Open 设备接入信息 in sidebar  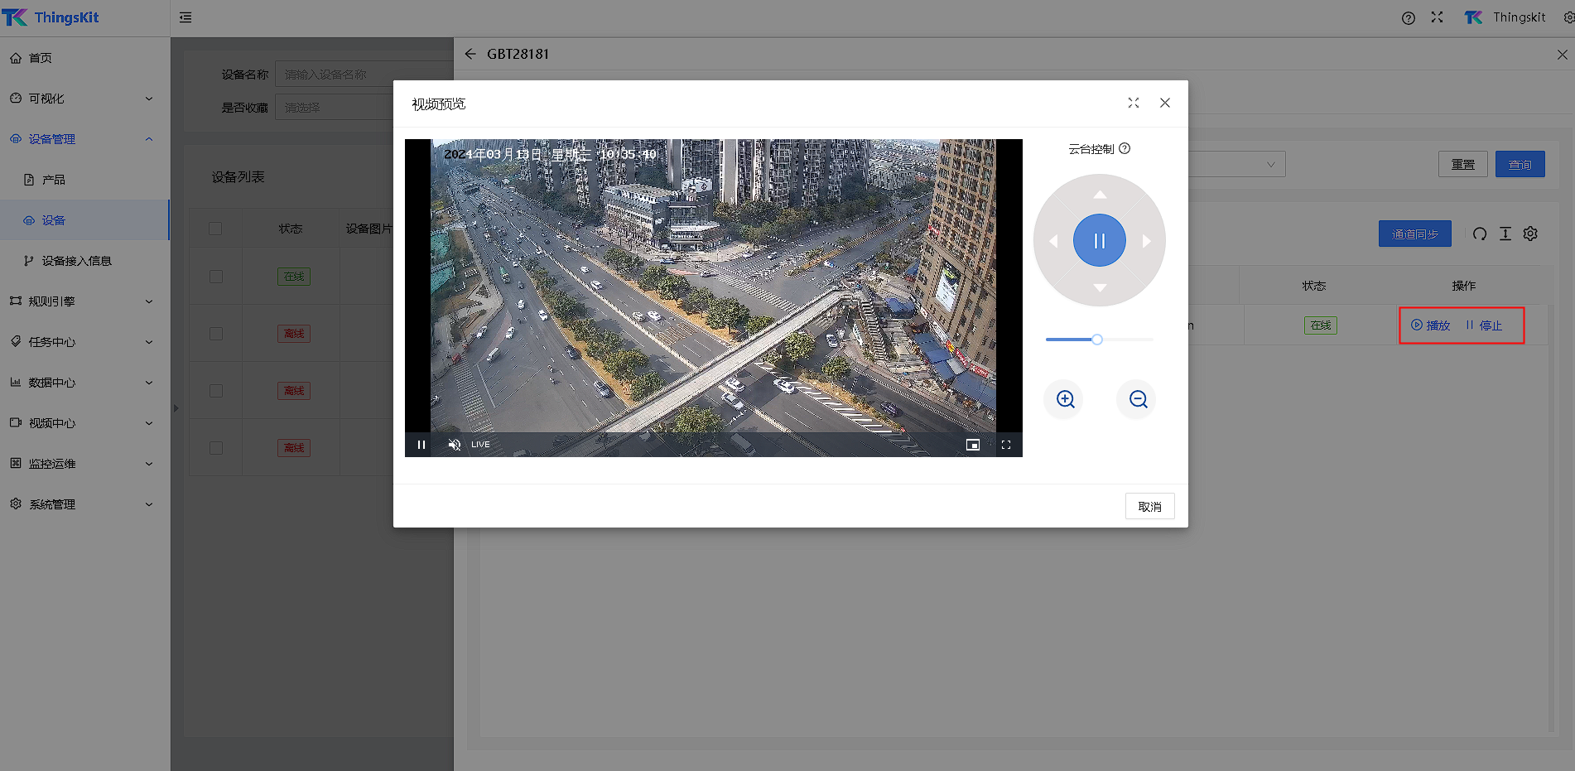coord(76,261)
